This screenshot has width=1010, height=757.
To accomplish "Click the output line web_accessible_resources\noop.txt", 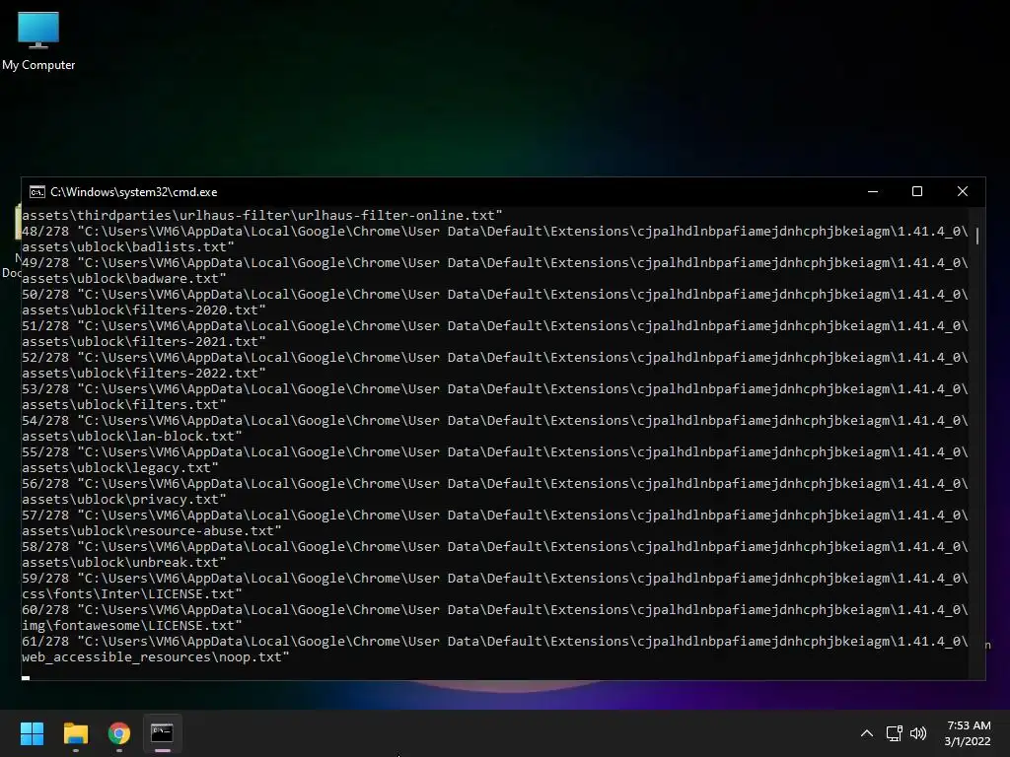I will (156, 656).
